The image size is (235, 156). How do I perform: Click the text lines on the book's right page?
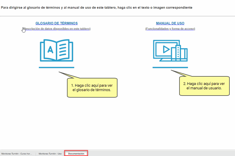[63, 50]
